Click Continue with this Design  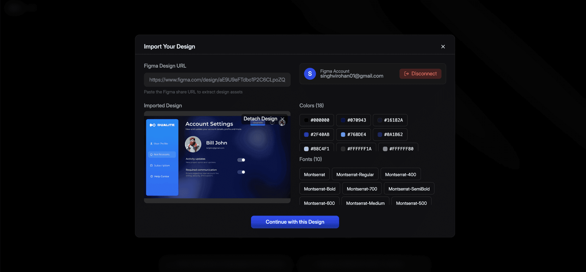[295, 222]
